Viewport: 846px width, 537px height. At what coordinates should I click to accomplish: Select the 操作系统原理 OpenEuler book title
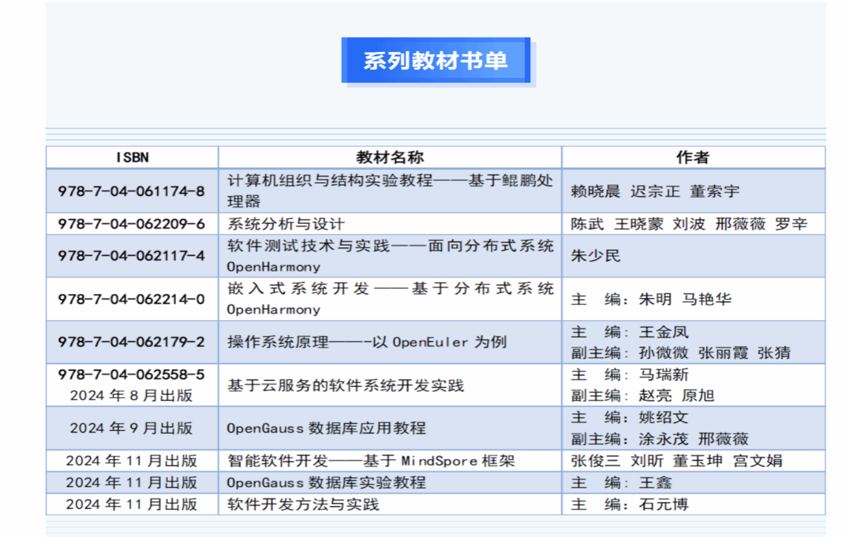pyautogui.click(x=366, y=342)
